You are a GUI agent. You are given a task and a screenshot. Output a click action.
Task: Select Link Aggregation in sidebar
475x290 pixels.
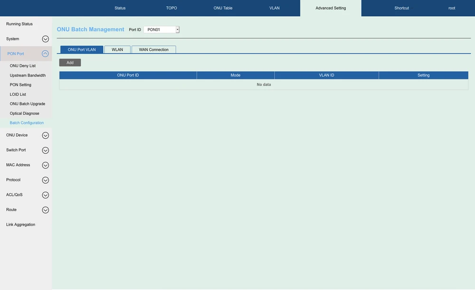click(x=20, y=225)
